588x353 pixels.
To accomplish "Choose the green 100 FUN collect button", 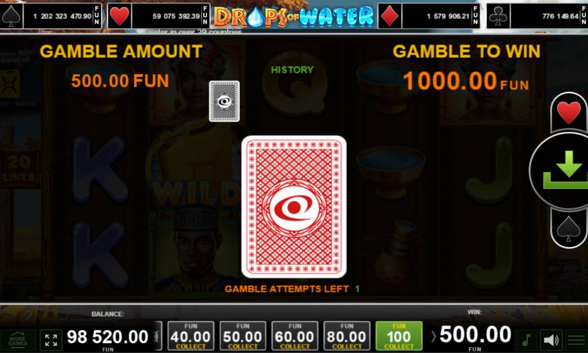I will (x=399, y=336).
